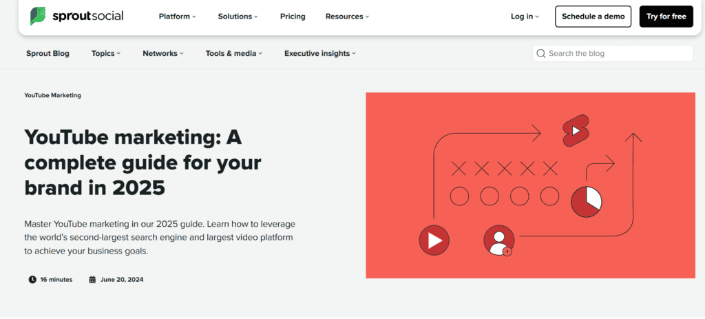This screenshot has height=319, width=705.
Task: Expand the Topics blog menu
Action: click(106, 54)
